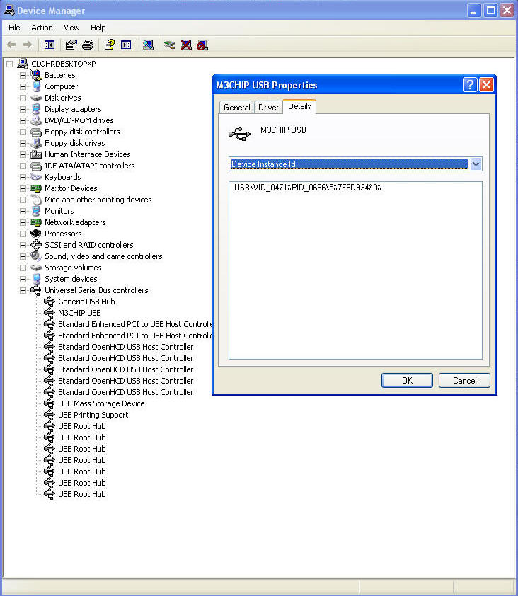
Task: Click the Update driver toolbar icon
Action: [170, 45]
